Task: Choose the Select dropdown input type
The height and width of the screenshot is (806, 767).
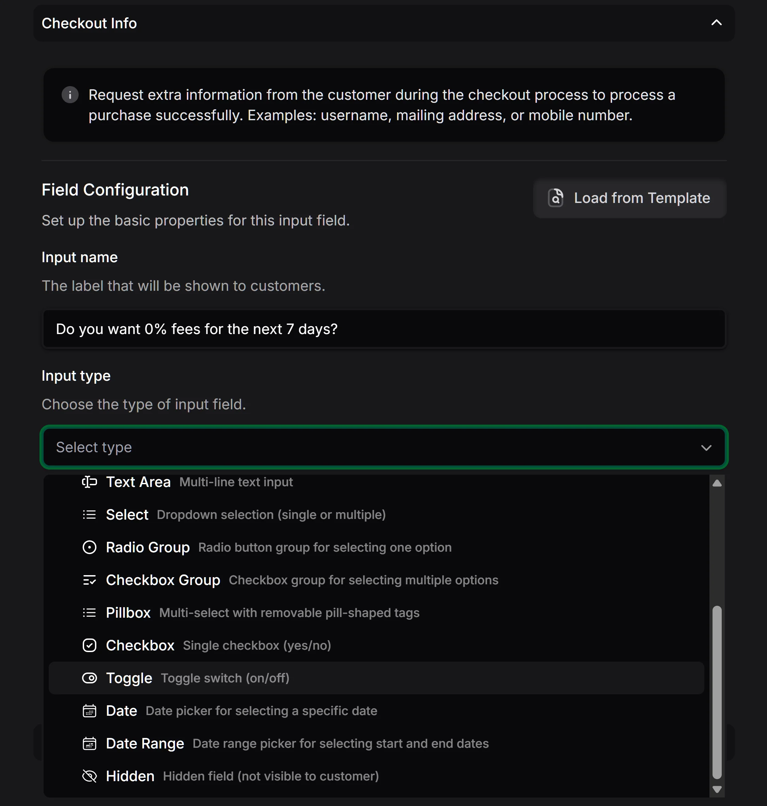Action: (x=127, y=515)
